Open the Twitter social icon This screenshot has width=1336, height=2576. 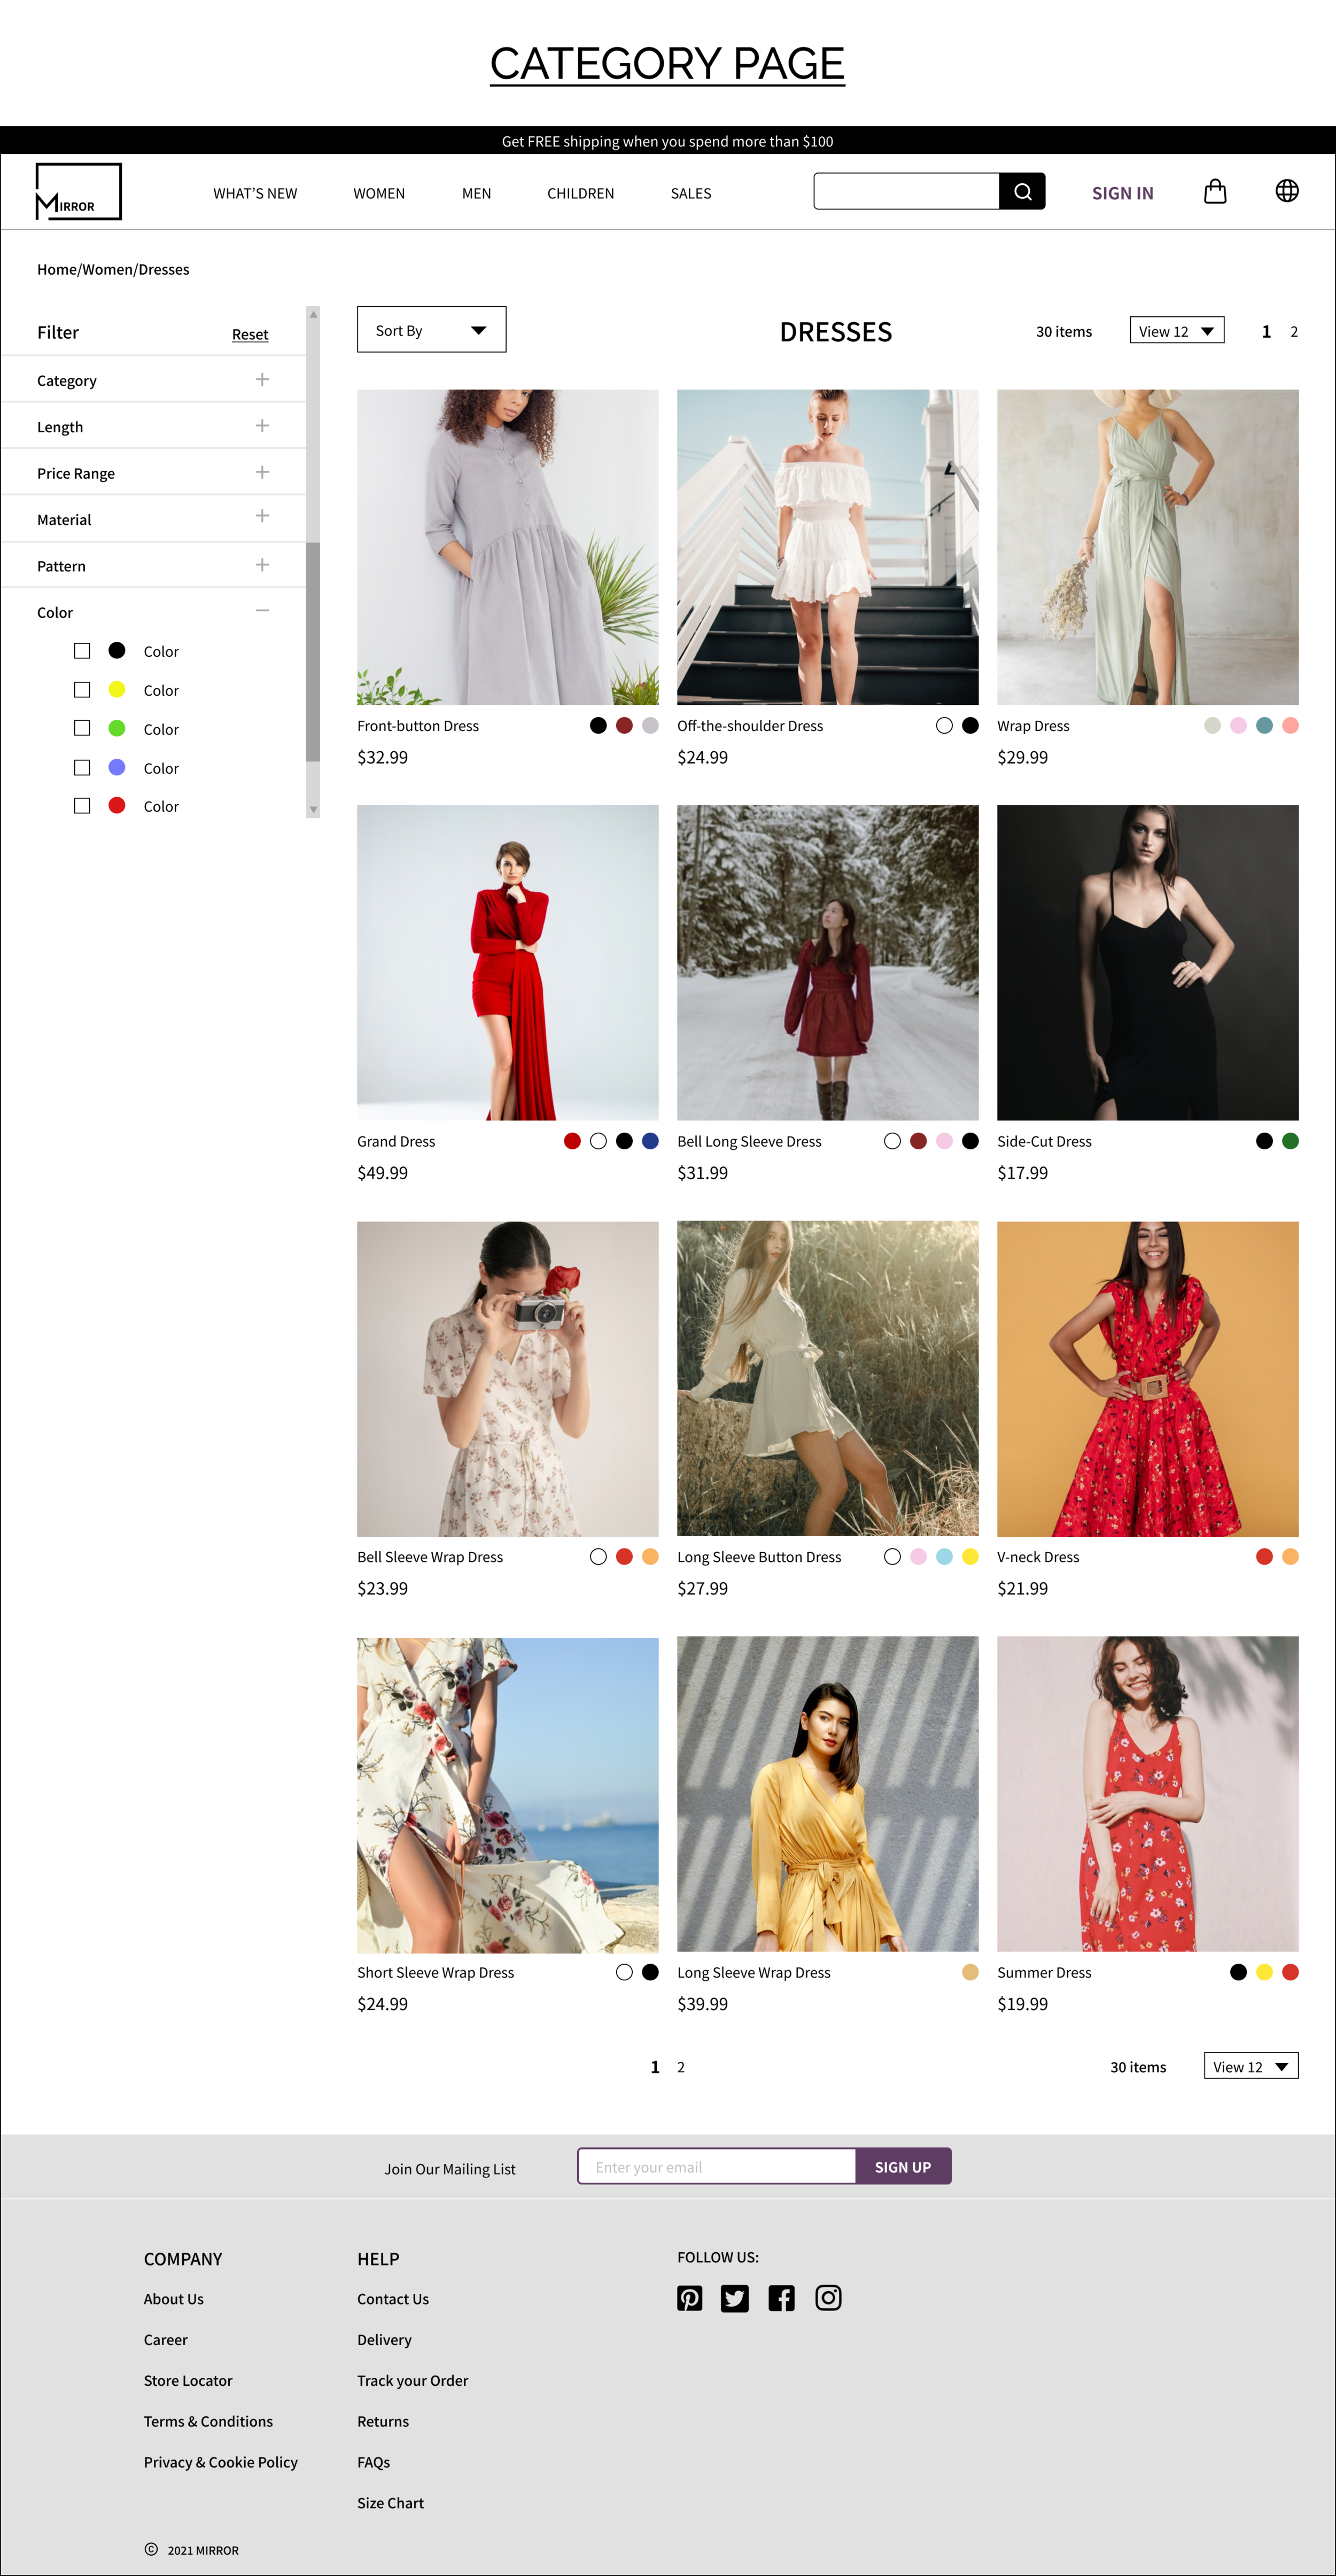coord(734,2298)
